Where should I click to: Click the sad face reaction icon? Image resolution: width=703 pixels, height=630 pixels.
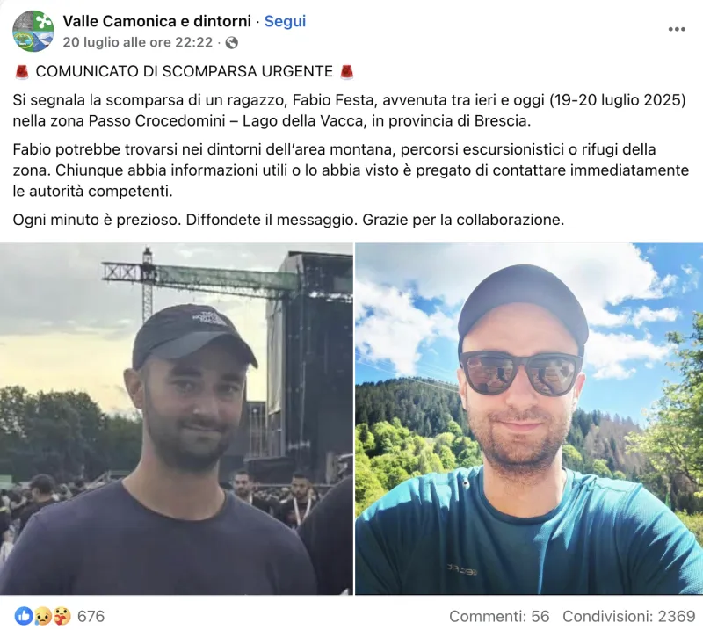(x=42, y=616)
